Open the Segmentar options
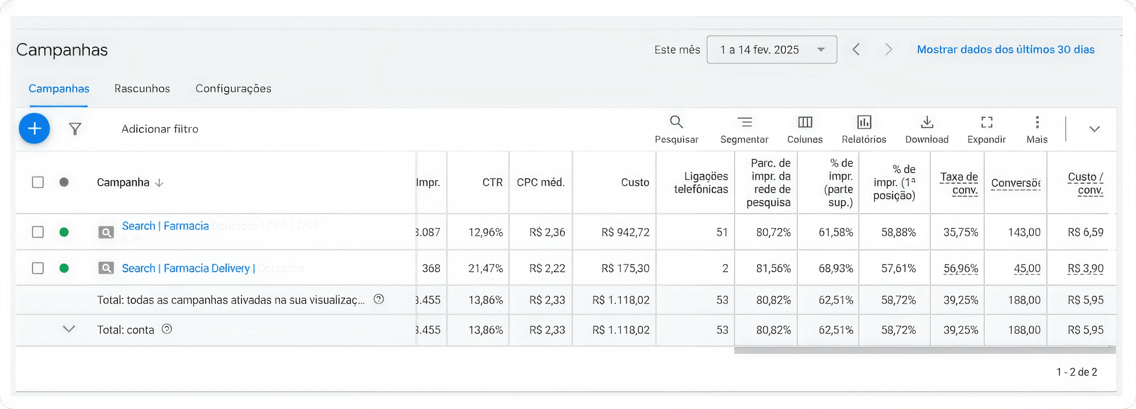1136x409 pixels. (744, 129)
